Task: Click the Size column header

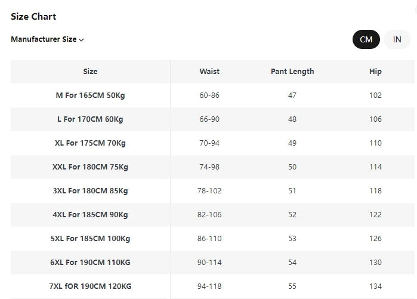Action: coord(90,71)
